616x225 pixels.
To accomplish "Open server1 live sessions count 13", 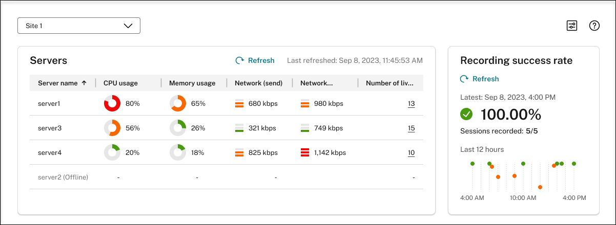I will point(411,104).
